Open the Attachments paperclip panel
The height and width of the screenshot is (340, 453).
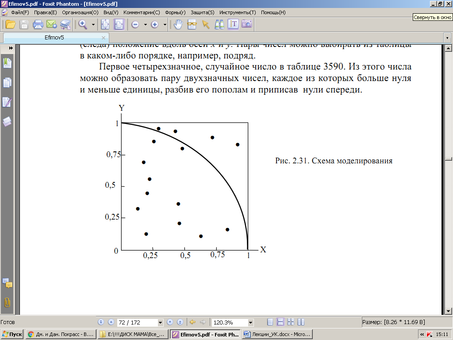click(7, 303)
